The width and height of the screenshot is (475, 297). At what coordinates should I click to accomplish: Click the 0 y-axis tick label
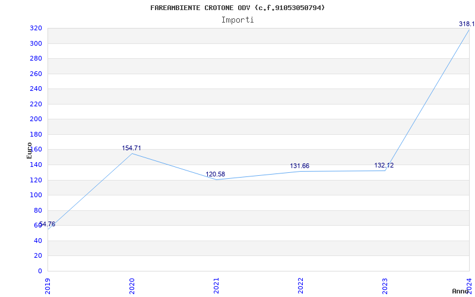click(x=40, y=271)
